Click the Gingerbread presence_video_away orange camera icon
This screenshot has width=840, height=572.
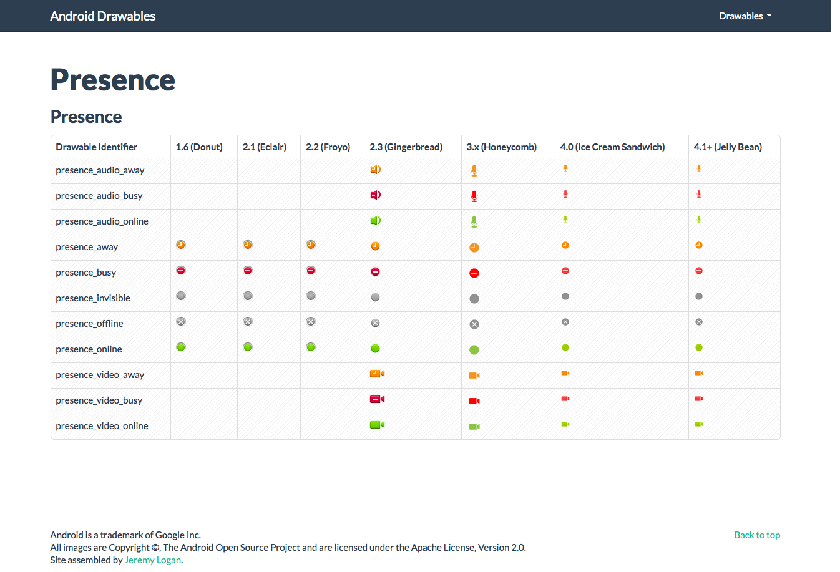tap(377, 374)
